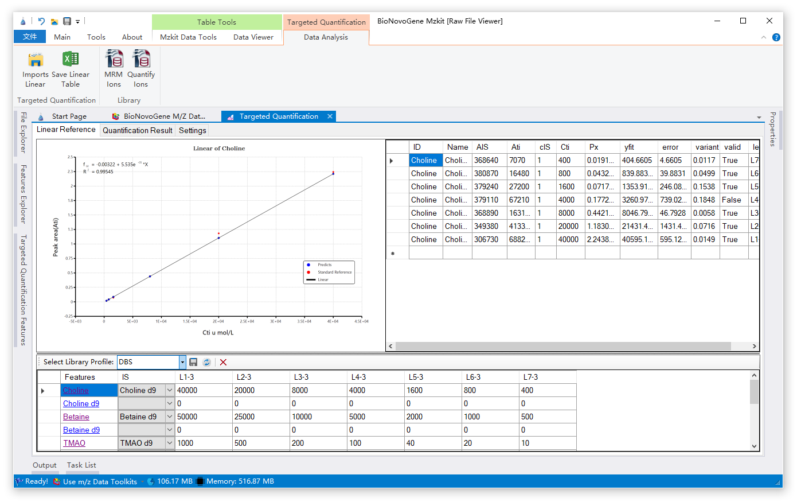Click the Betaine feature link
Viewport: 801px width, 502px height.
76,417
